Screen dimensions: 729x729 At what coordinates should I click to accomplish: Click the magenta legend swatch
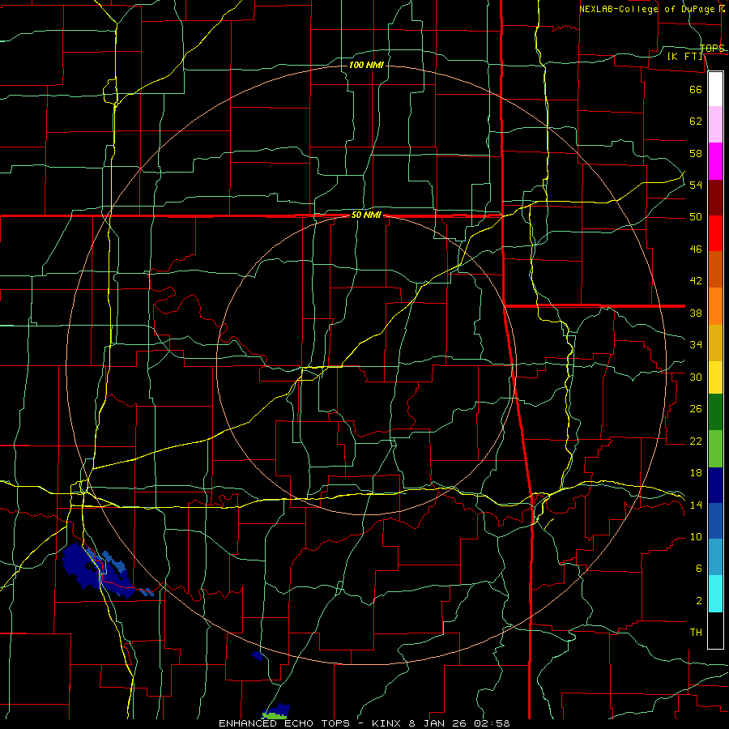click(715, 161)
